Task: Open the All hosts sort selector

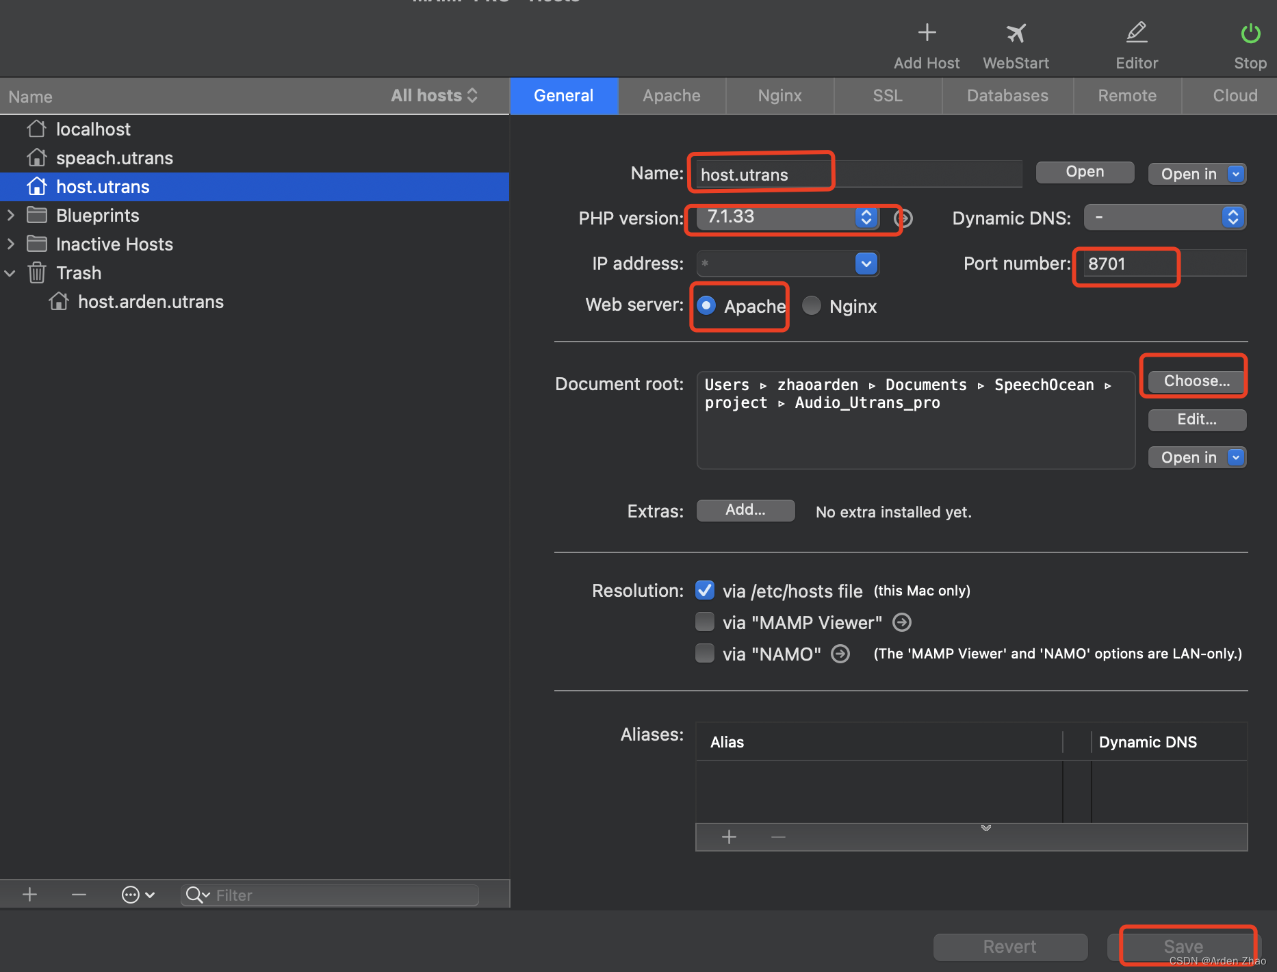Action: click(434, 96)
